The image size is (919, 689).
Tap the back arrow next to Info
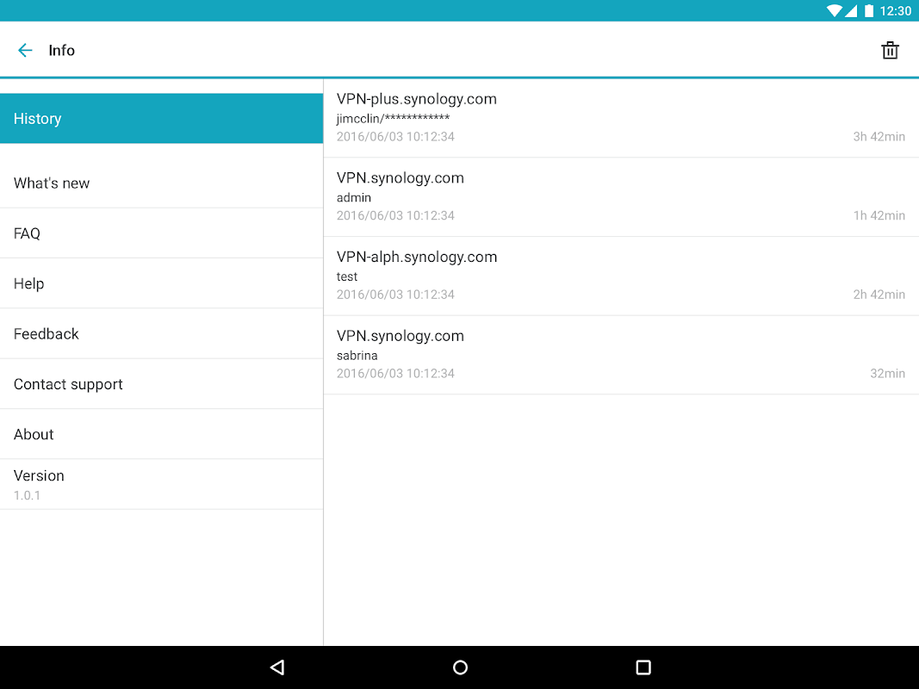point(25,51)
